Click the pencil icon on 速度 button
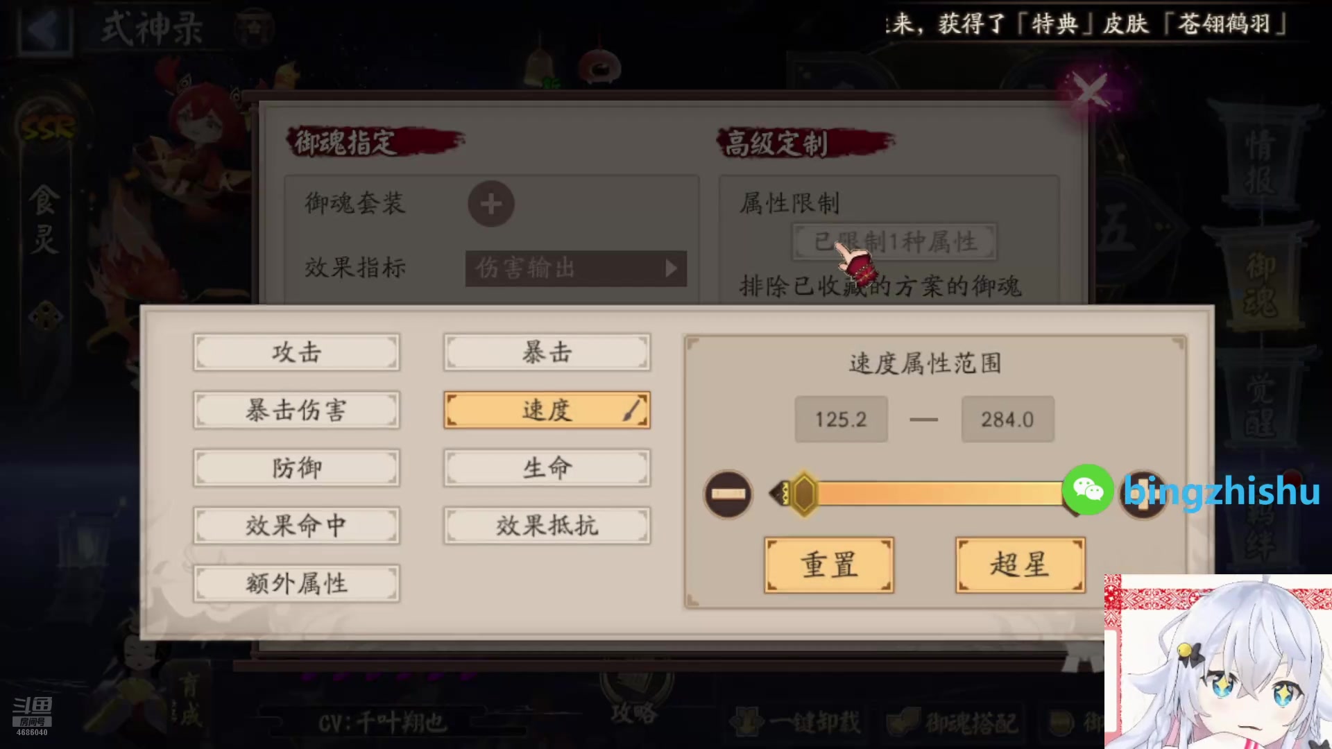Image resolution: width=1332 pixels, height=749 pixels. (633, 410)
